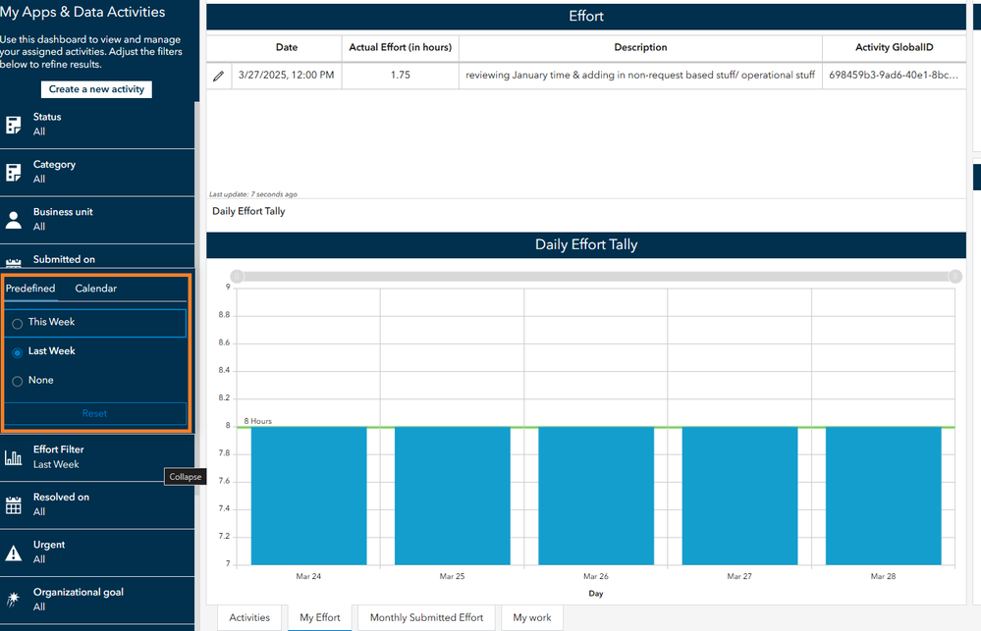Expand the Organizational goal filter
Viewport: 981px width, 631px height.
(x=97, y=600)
